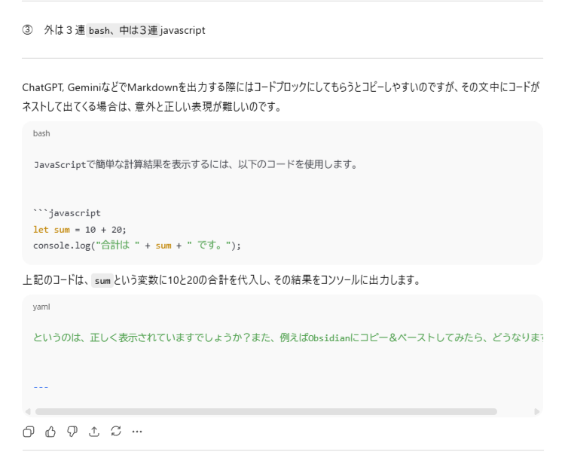
Task: Click the share upload arrow icon
Action: 94,432
